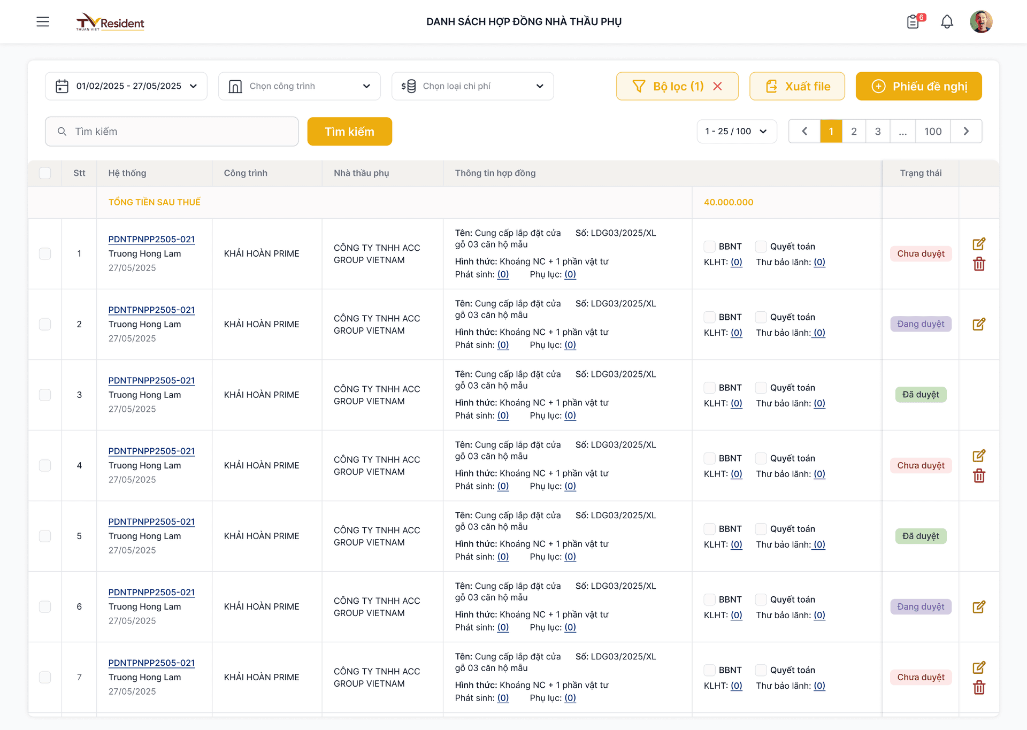Clear the Bộ lọc filter with X
Image resolution: width=1027 pixels, height=730 pixels.
717,86
